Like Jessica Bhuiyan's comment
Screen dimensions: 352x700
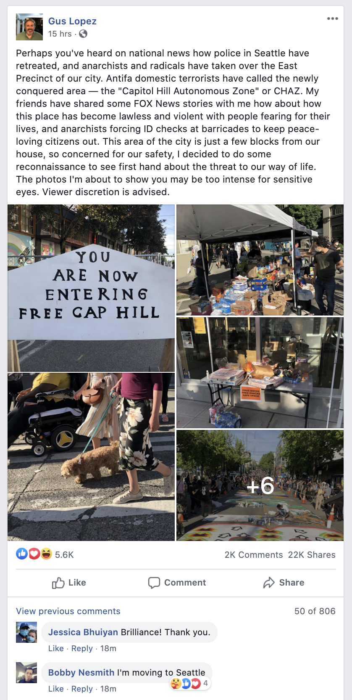[x=56, y=648]
